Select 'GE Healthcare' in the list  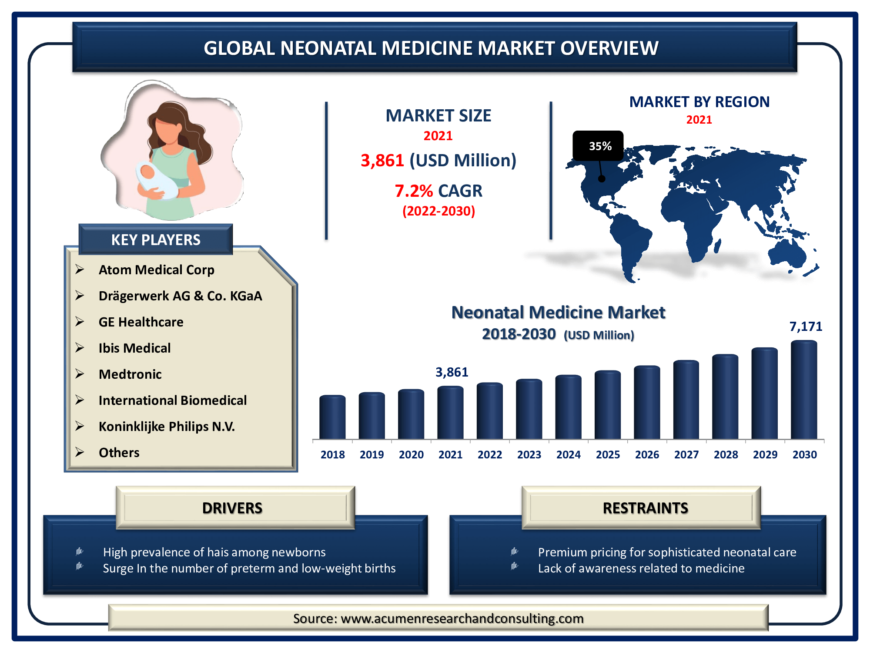141,322
